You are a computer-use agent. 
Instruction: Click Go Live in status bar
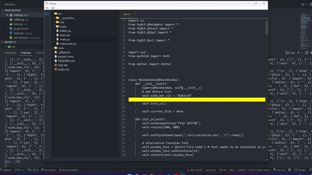click(x=279, y=170)
